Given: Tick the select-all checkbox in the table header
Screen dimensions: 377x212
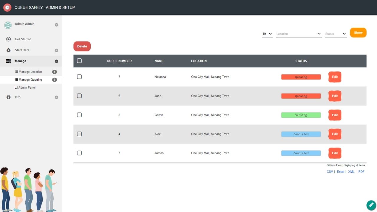Looking at the screenshot, I should click(79, 61).
